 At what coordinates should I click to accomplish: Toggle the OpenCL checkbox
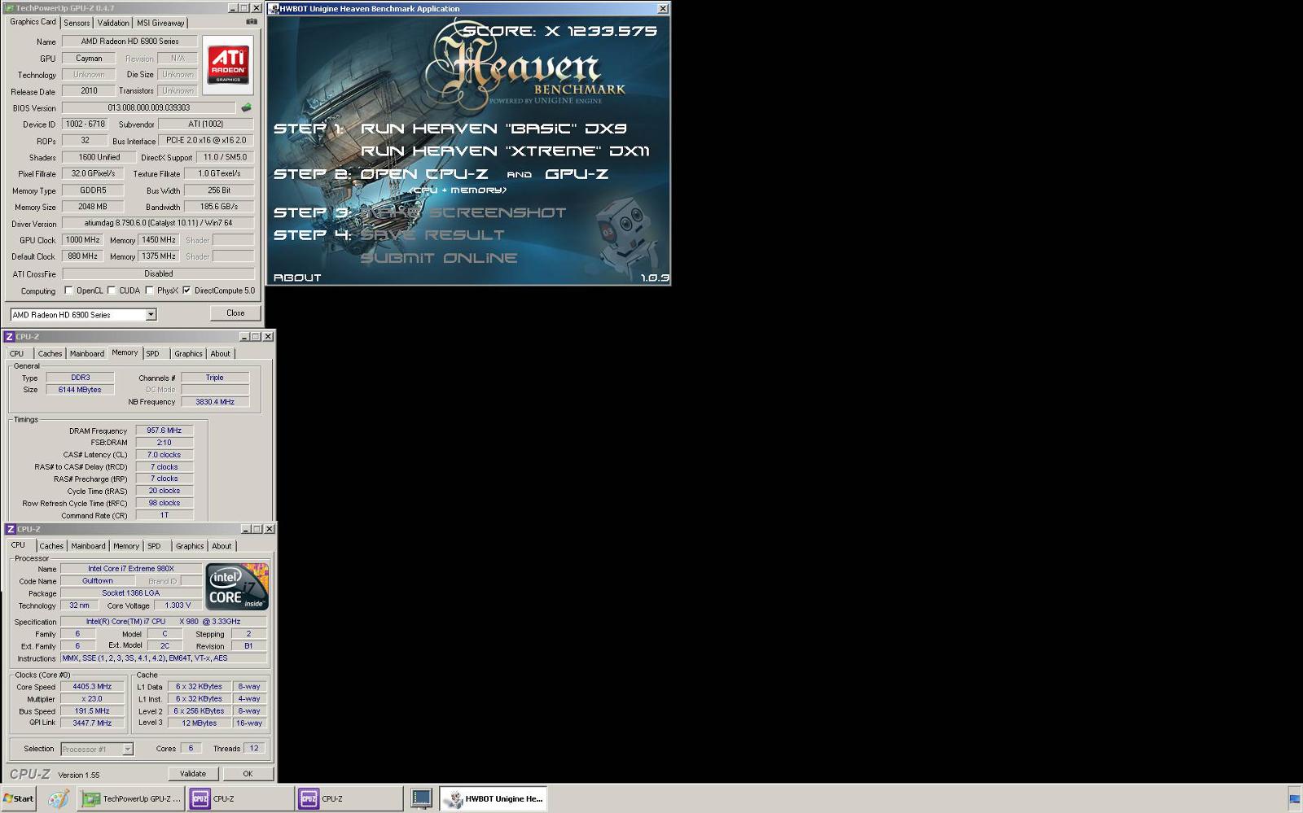click(68, 290)
